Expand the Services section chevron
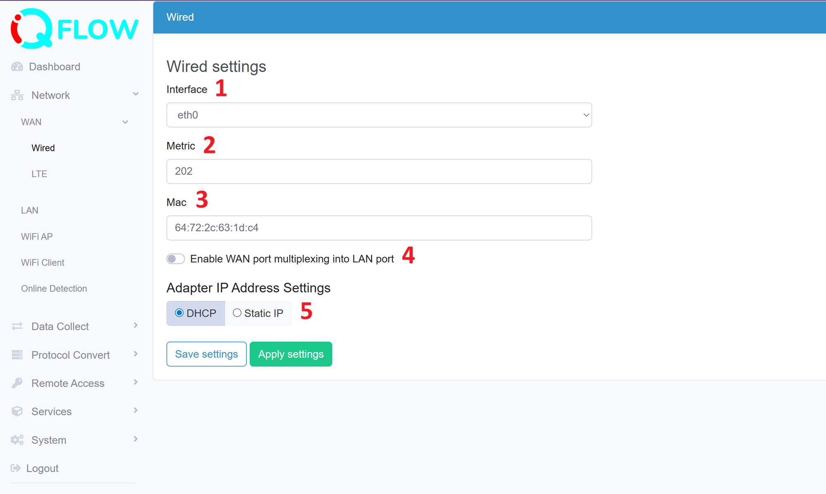826x494 pixels. pos(135,410)
